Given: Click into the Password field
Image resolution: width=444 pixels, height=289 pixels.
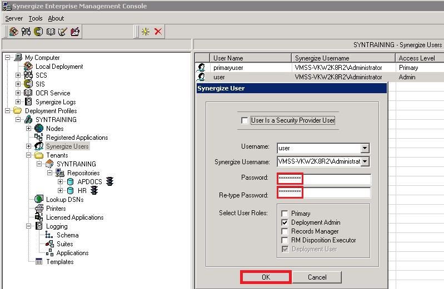Looking at the screenshot, I should pyautogui.click(x=323, y=179).
